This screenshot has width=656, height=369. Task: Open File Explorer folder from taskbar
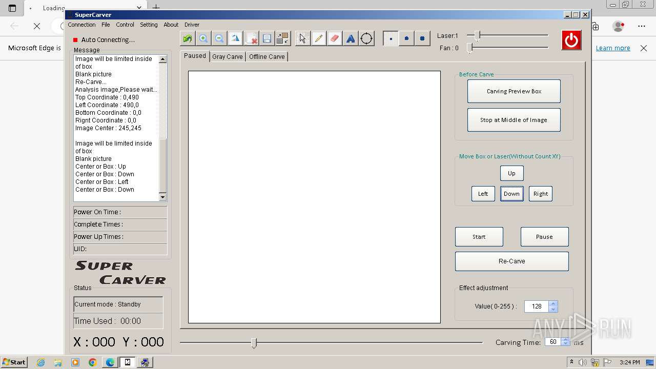[x=58, y=362]
